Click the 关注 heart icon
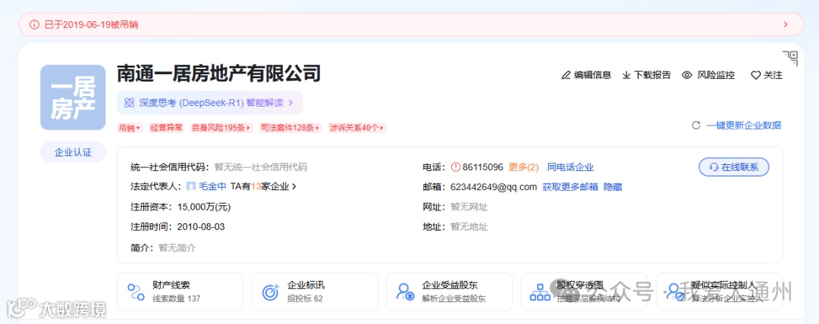The image size is (819, 324). click(755, 75)
